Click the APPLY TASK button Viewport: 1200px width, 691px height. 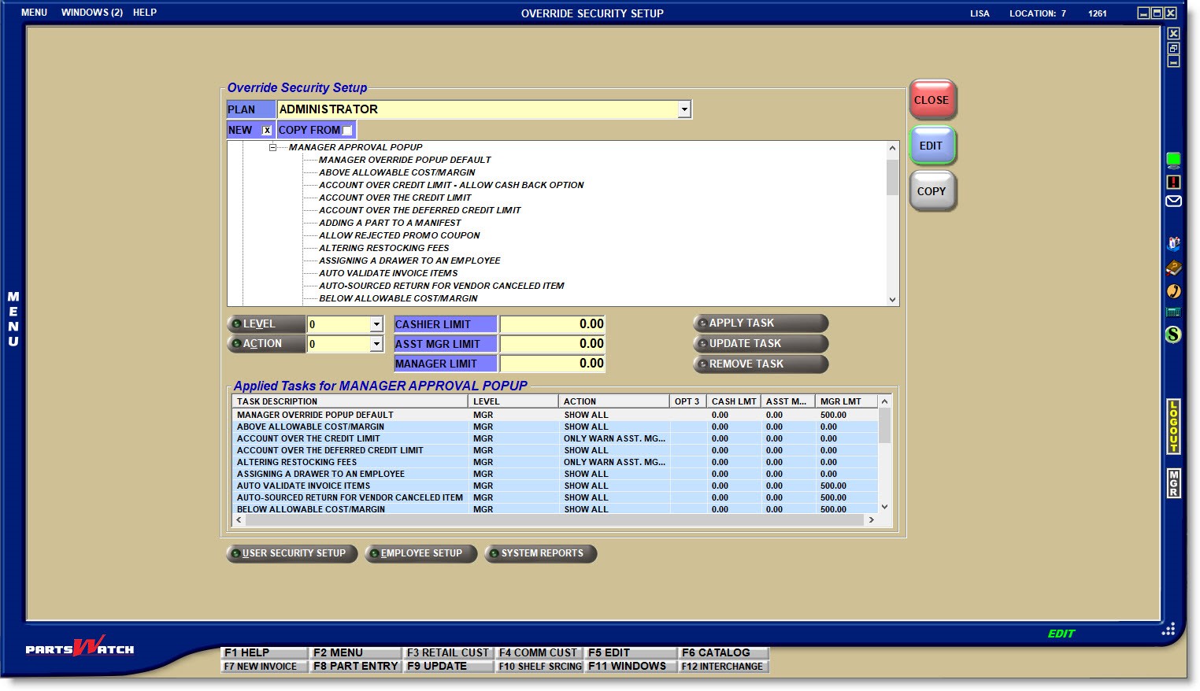[x=761, y=323]
